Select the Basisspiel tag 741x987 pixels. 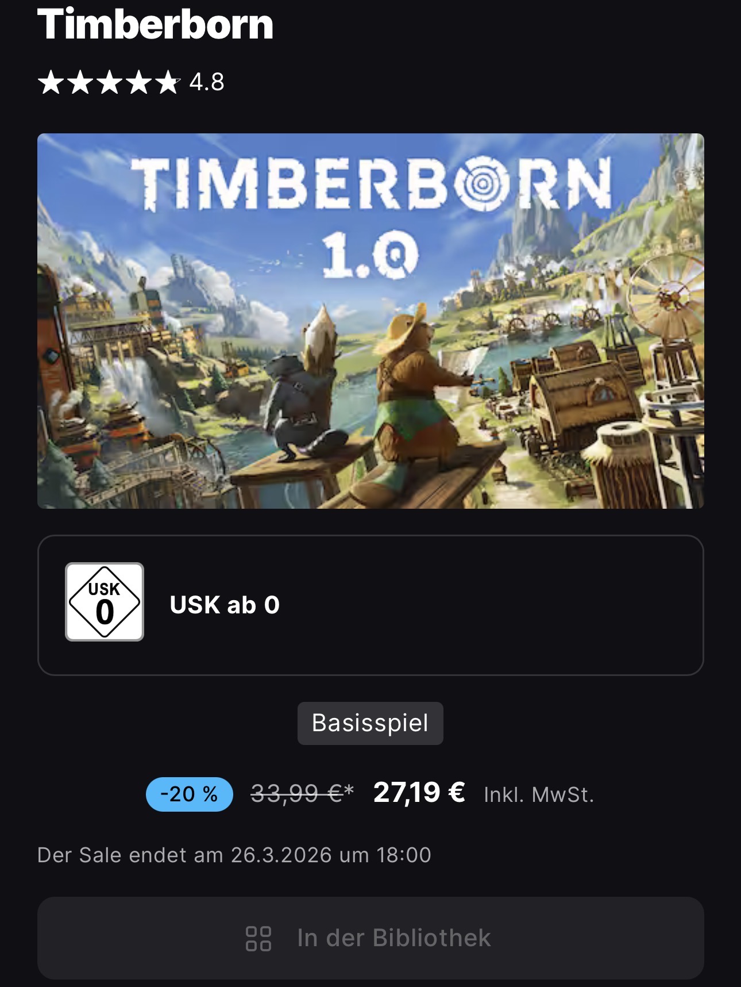370,723
